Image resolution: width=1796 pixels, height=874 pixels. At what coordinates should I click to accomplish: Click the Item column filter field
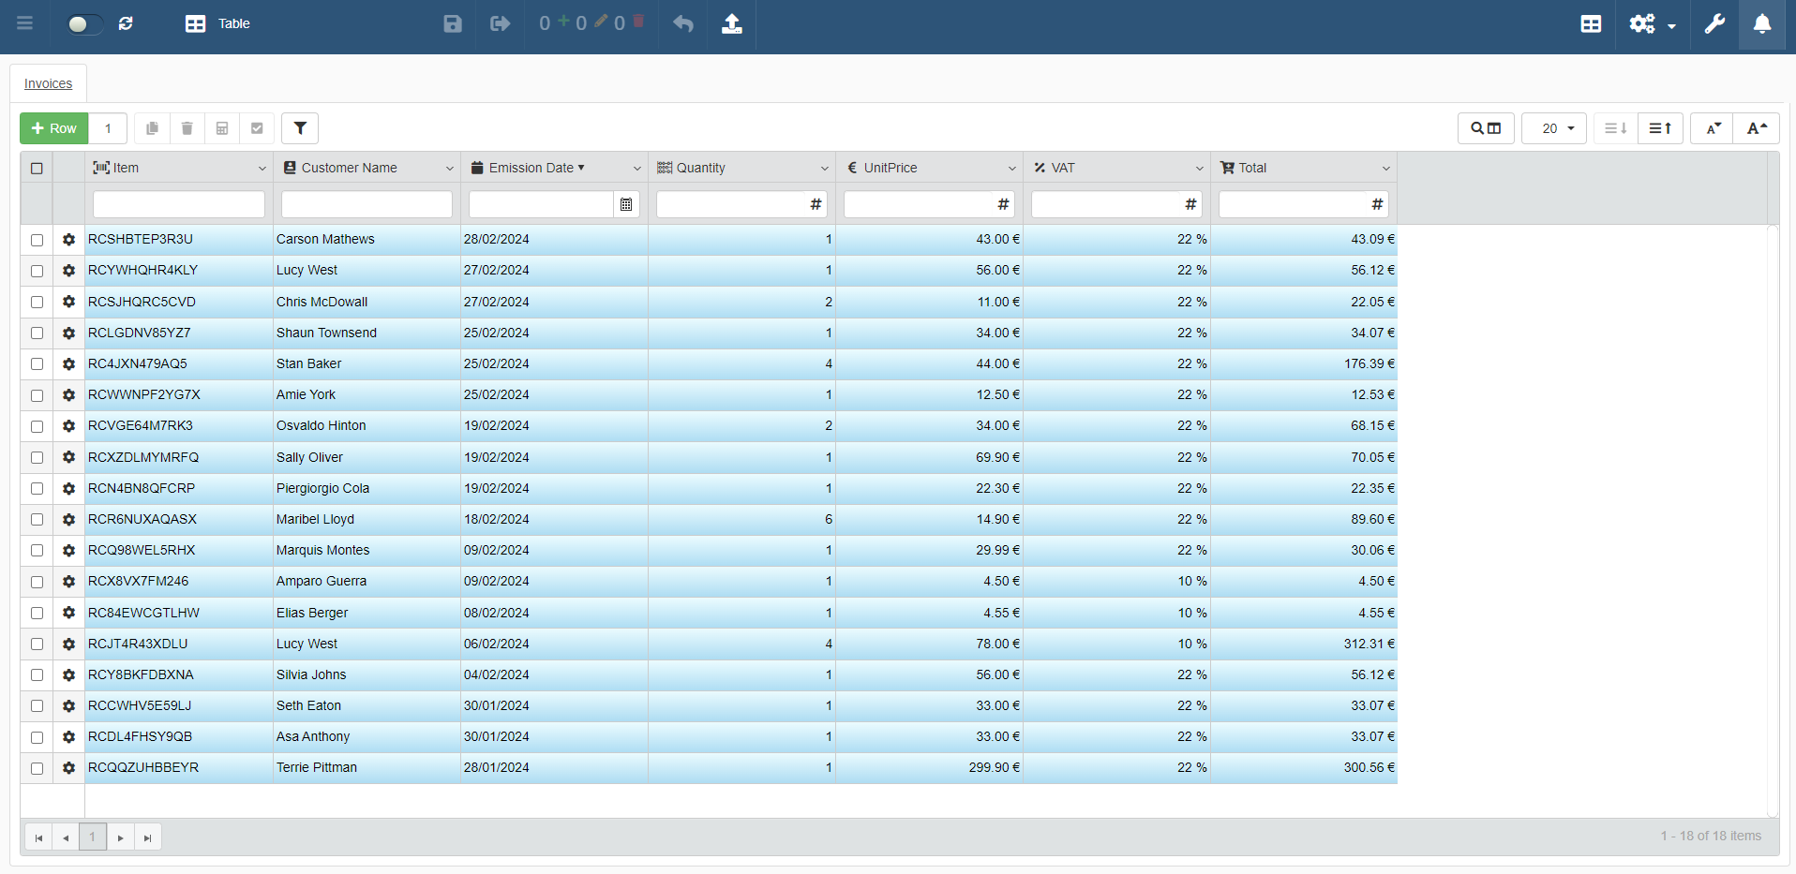[x=178, y=204]
